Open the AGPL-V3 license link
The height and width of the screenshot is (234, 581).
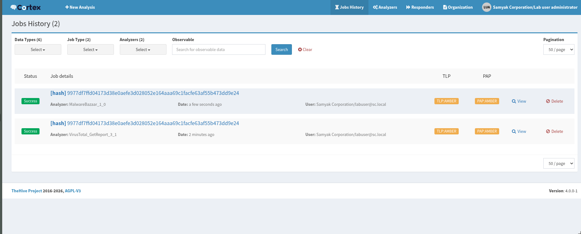tap(73, 191)
